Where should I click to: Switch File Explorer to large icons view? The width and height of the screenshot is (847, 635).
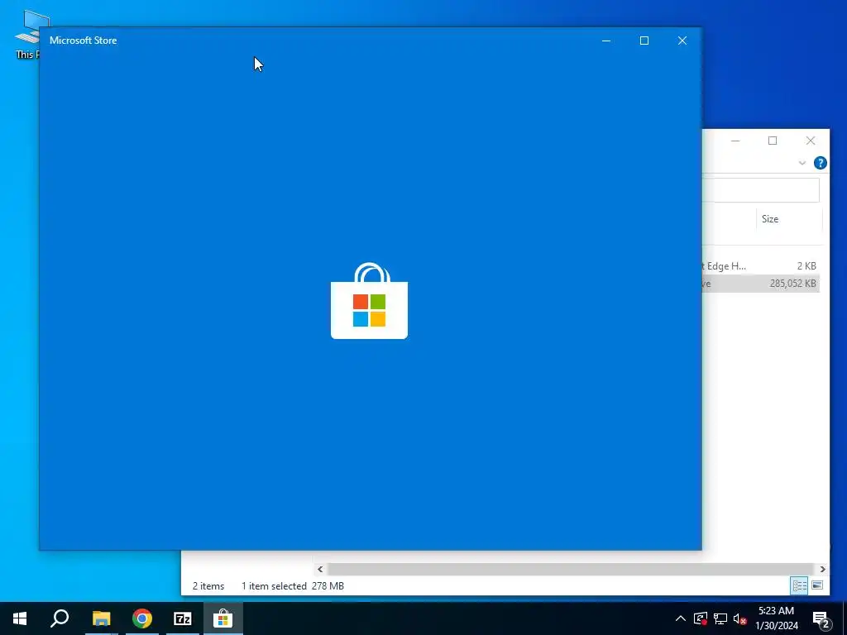click(x=817, y=585)
